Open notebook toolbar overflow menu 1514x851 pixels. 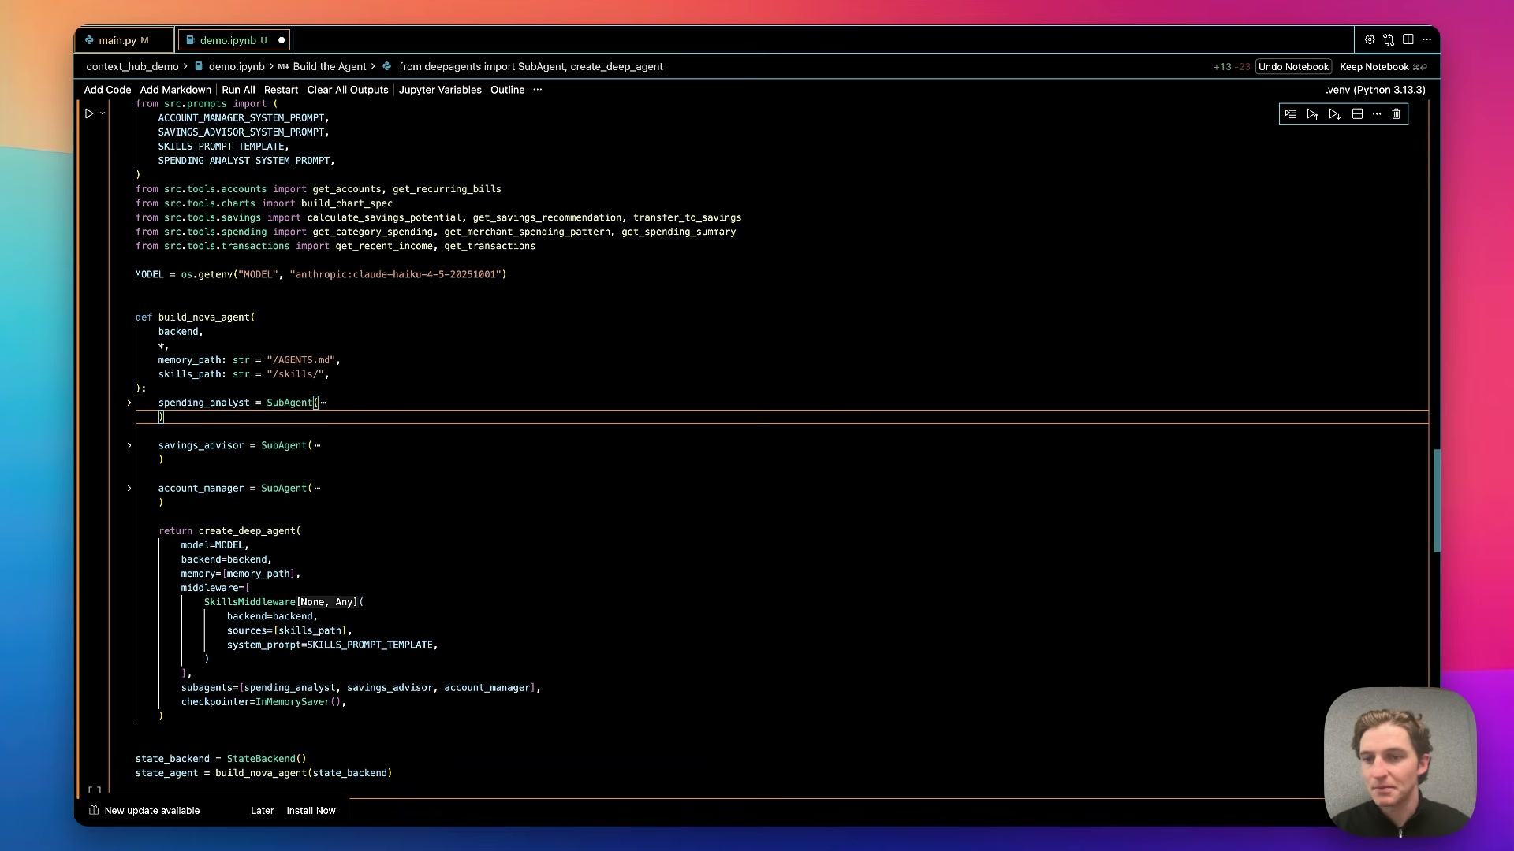pos(538,90)
